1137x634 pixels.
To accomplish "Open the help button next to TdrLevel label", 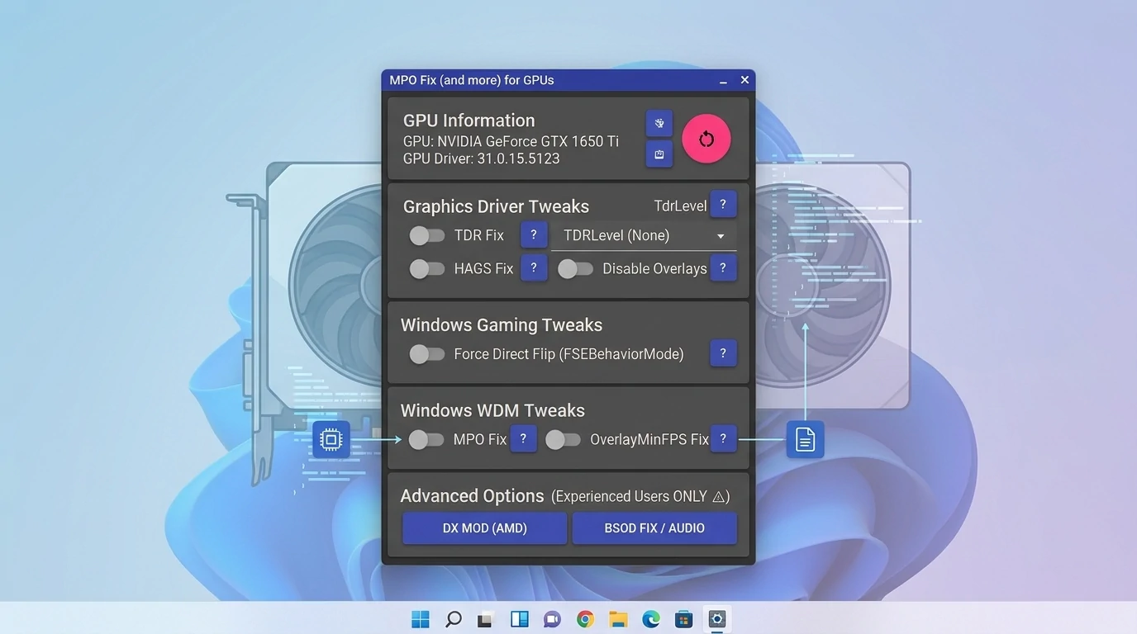I will tap(723, 205).
